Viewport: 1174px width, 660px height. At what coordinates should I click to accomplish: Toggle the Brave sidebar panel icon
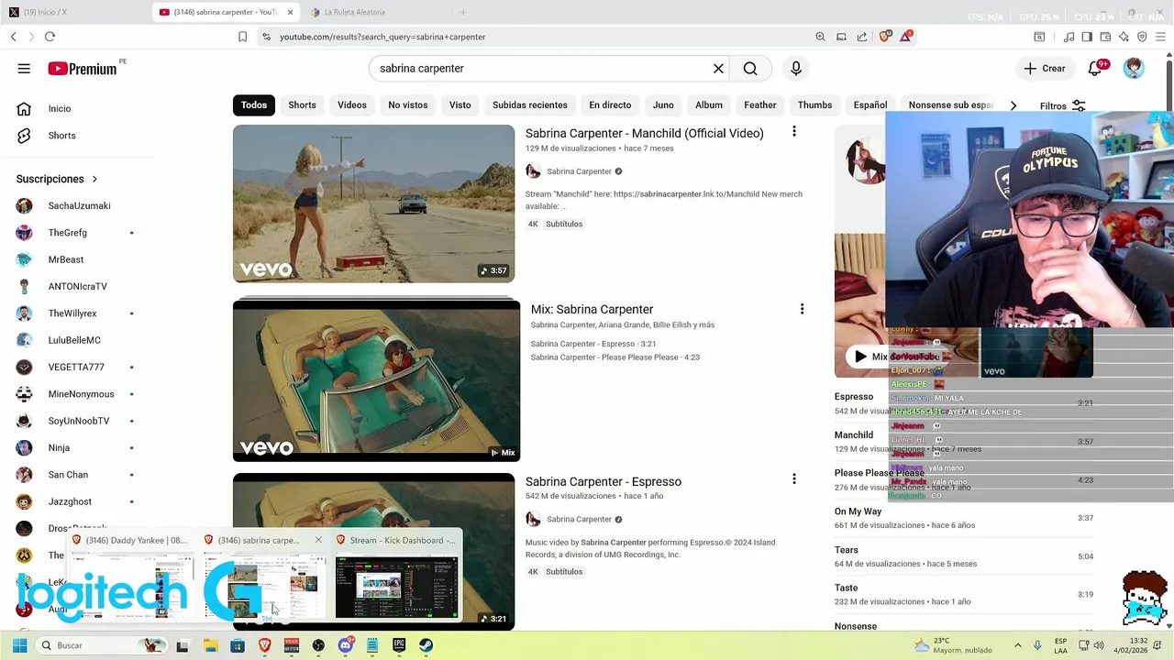pos(1087,37)
